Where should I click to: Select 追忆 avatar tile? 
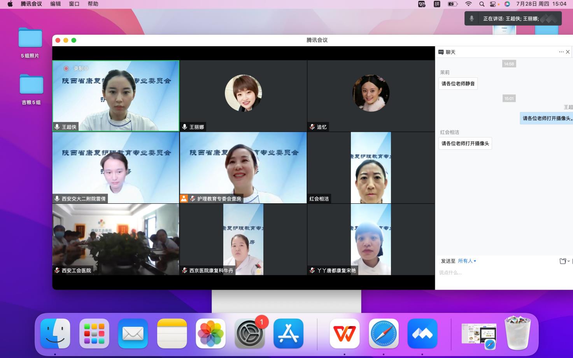371,96
